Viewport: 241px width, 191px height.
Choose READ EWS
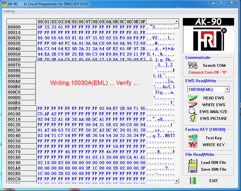coord(214,98)
